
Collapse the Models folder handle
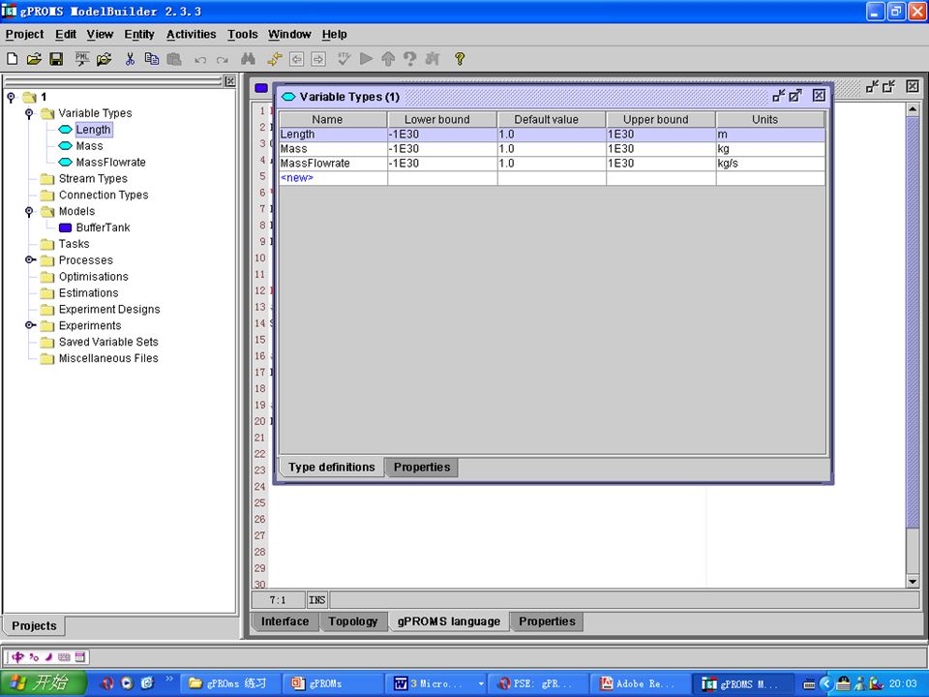point(29,212)
